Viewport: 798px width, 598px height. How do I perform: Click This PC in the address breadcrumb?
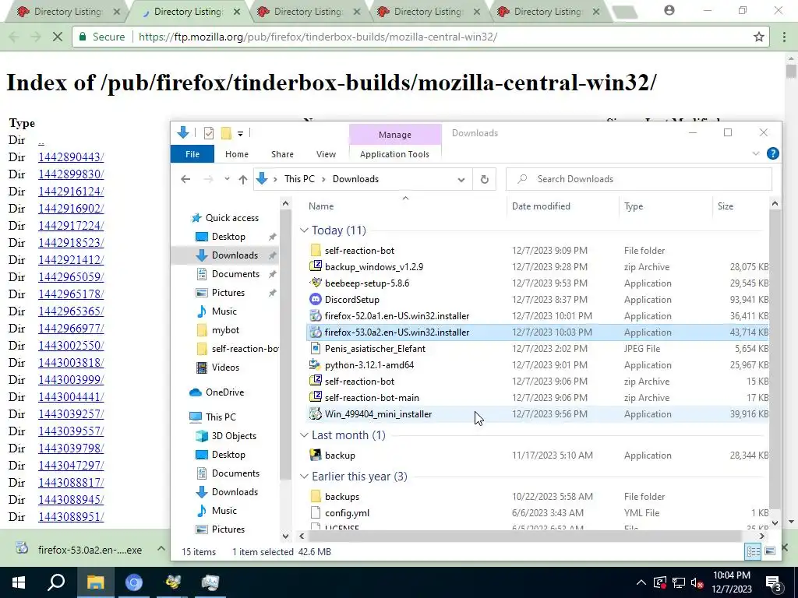click(x=299, y=179)
